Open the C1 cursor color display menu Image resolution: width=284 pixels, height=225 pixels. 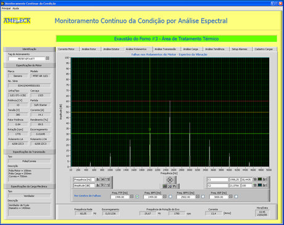coord(260,179)
